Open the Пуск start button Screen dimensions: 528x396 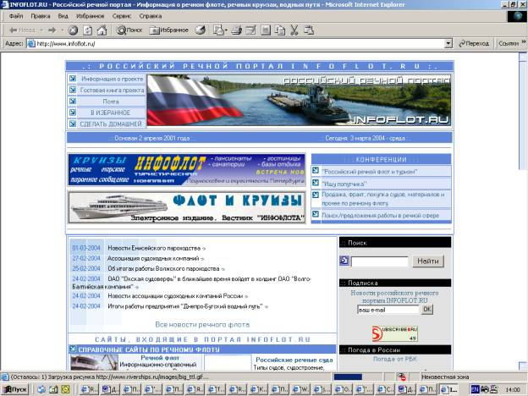(x=15, y=389)
